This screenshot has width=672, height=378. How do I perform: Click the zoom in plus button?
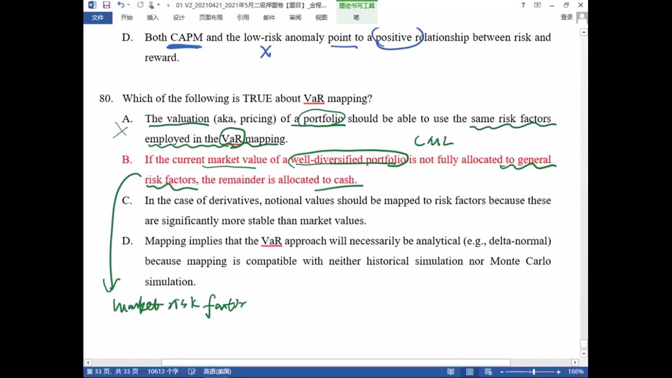558,372
